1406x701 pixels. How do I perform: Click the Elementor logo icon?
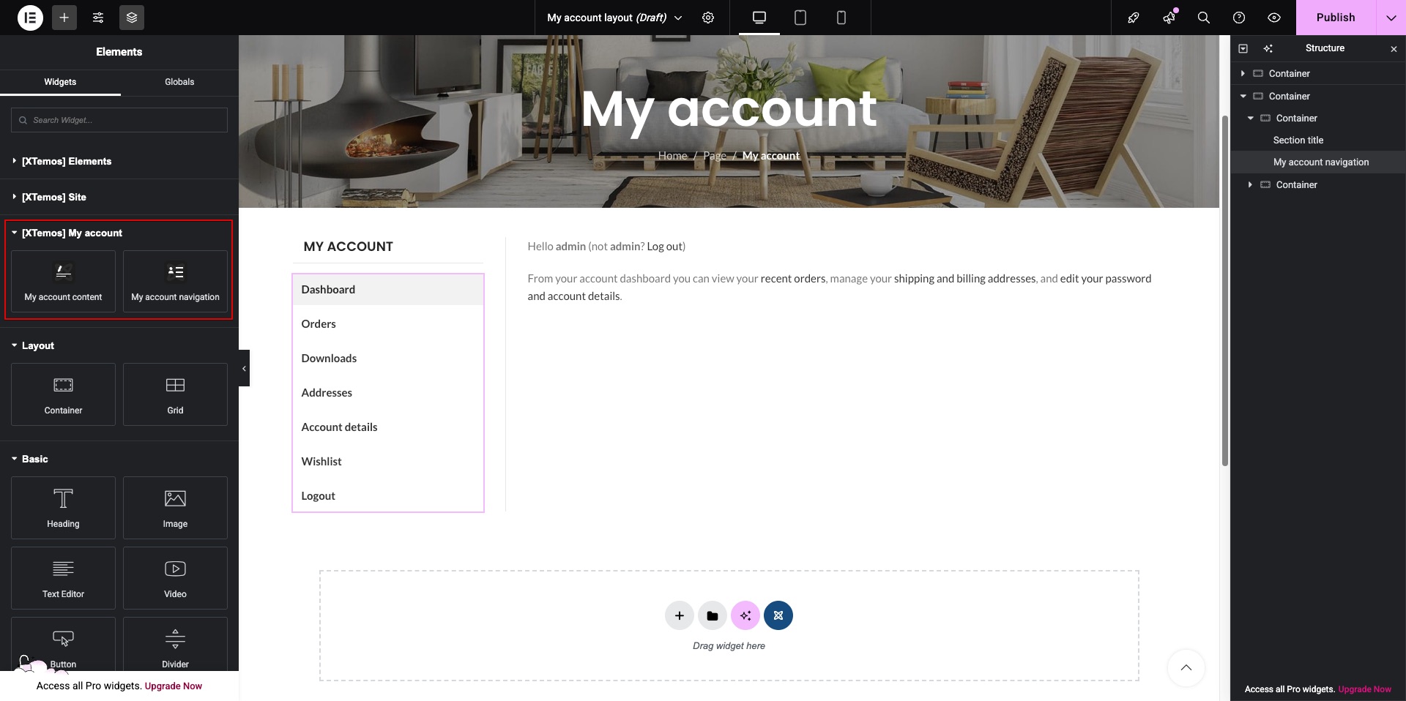(x=30, y=18)
